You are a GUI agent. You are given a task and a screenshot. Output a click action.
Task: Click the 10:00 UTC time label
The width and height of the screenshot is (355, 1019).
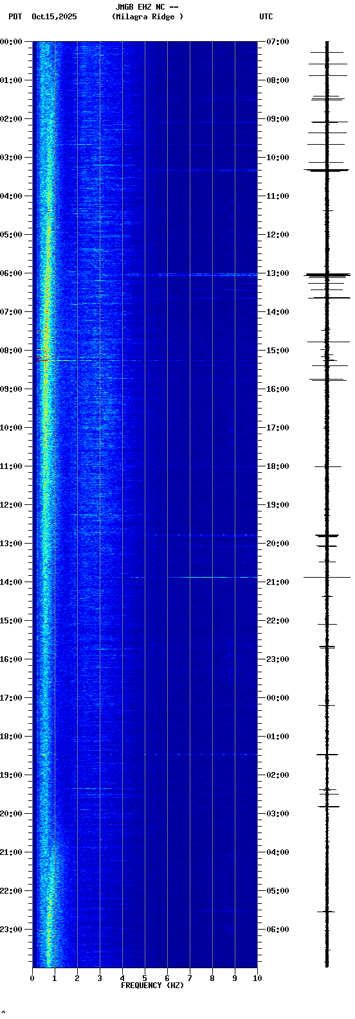tap(278, 158)
